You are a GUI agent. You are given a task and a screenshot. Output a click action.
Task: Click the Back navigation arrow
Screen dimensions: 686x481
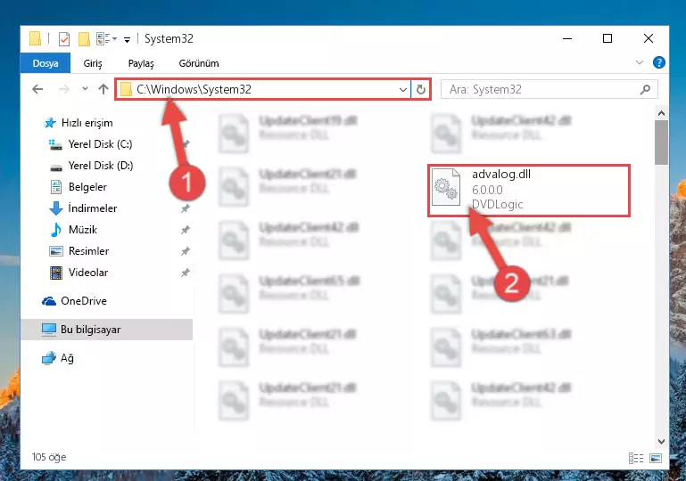pyautogui.click(x=37, y=90)
